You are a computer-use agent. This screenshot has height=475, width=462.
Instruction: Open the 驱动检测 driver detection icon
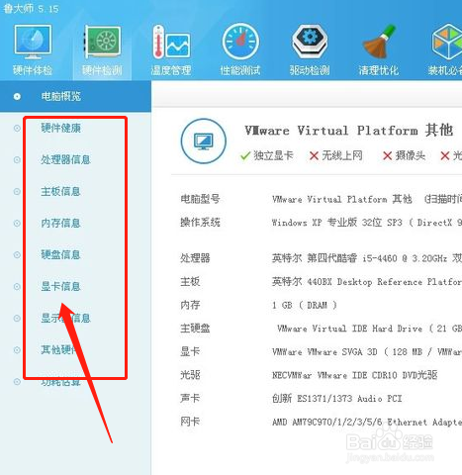310,49
